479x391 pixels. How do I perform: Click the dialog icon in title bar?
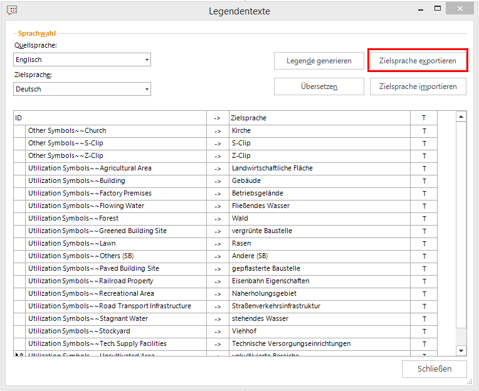click(12, 10)
